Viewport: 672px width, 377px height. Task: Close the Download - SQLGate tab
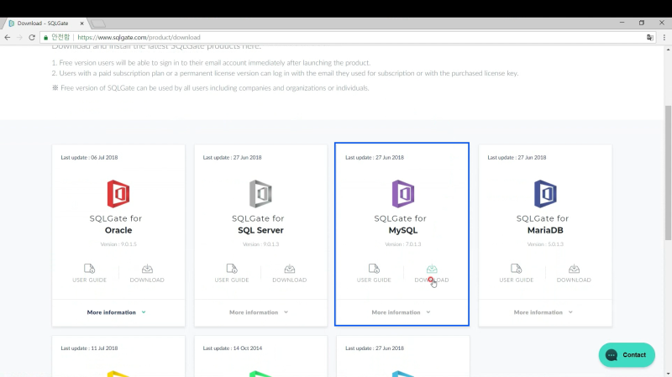pos(81,24)
